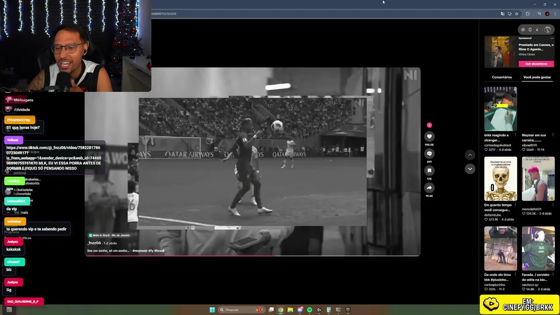The image size is (560, 315).
Task: Open Calculator from taskbar
Action: (329, 310)
